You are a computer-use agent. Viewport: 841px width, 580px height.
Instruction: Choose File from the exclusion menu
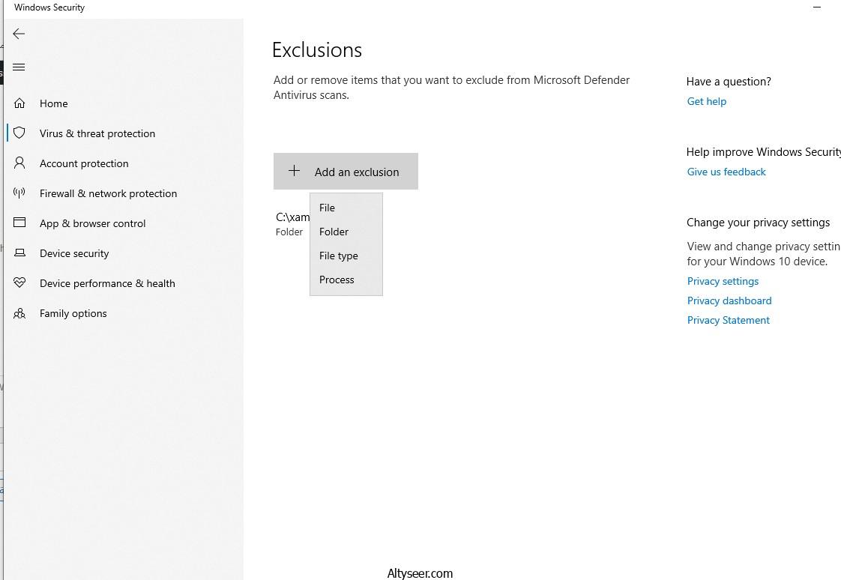point(327,208)
